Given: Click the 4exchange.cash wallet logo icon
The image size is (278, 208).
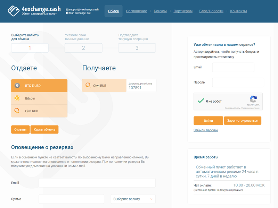Looking at the screenshot, I should [x=14, y=11].
